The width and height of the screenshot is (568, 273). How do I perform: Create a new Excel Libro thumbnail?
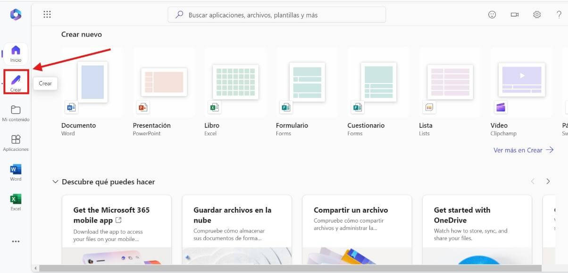click(x=235, y=82)
